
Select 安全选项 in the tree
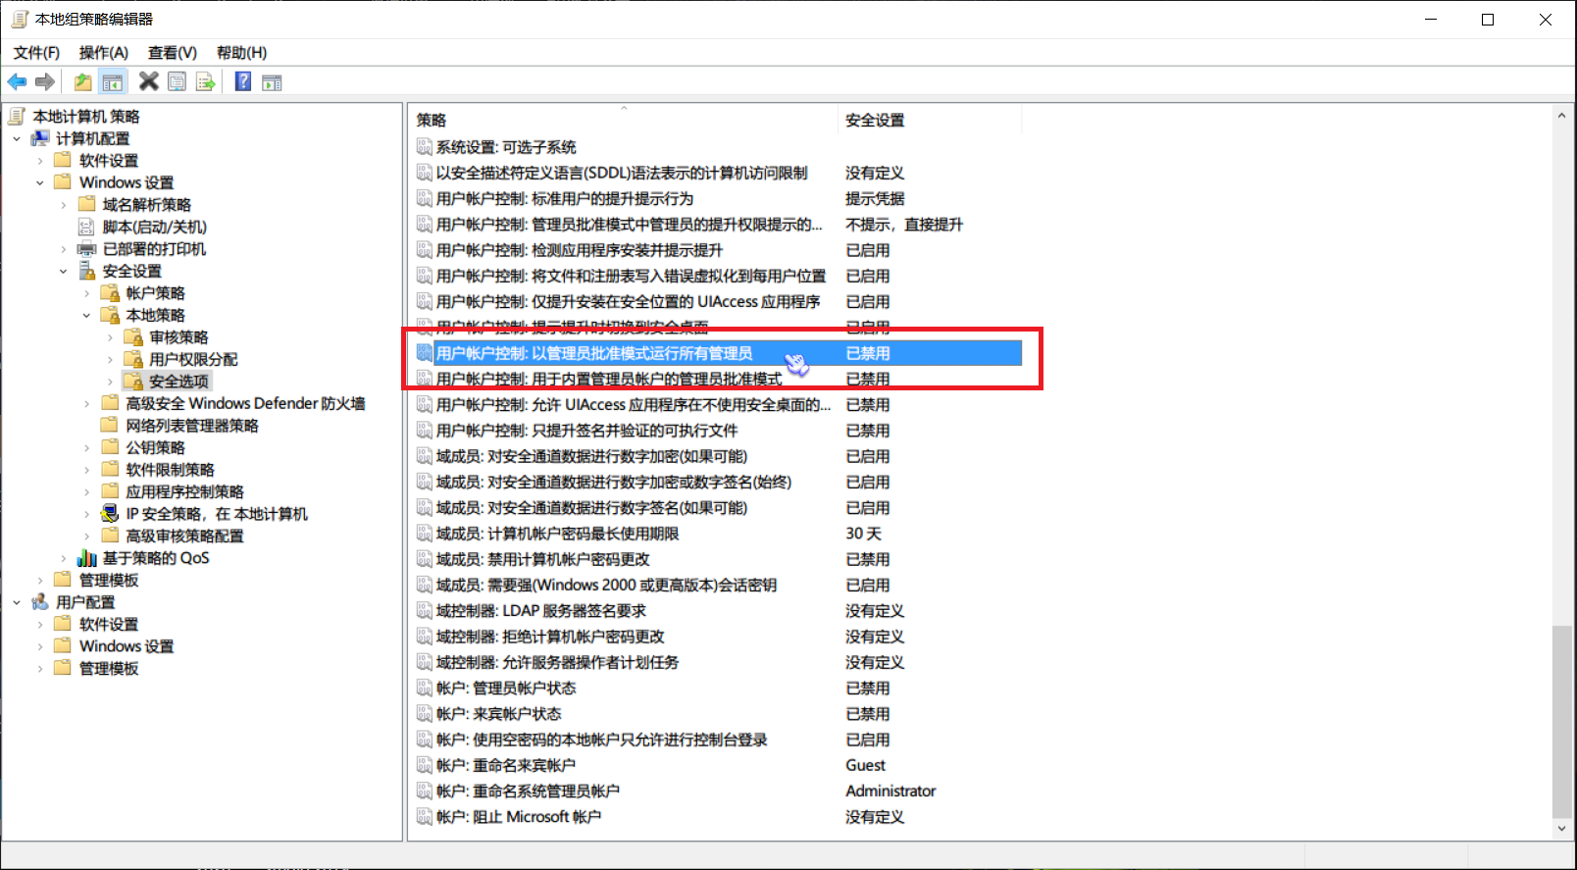178,382
